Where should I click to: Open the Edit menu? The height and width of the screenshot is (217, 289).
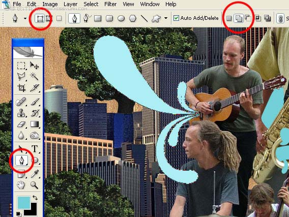click(32, 4)
